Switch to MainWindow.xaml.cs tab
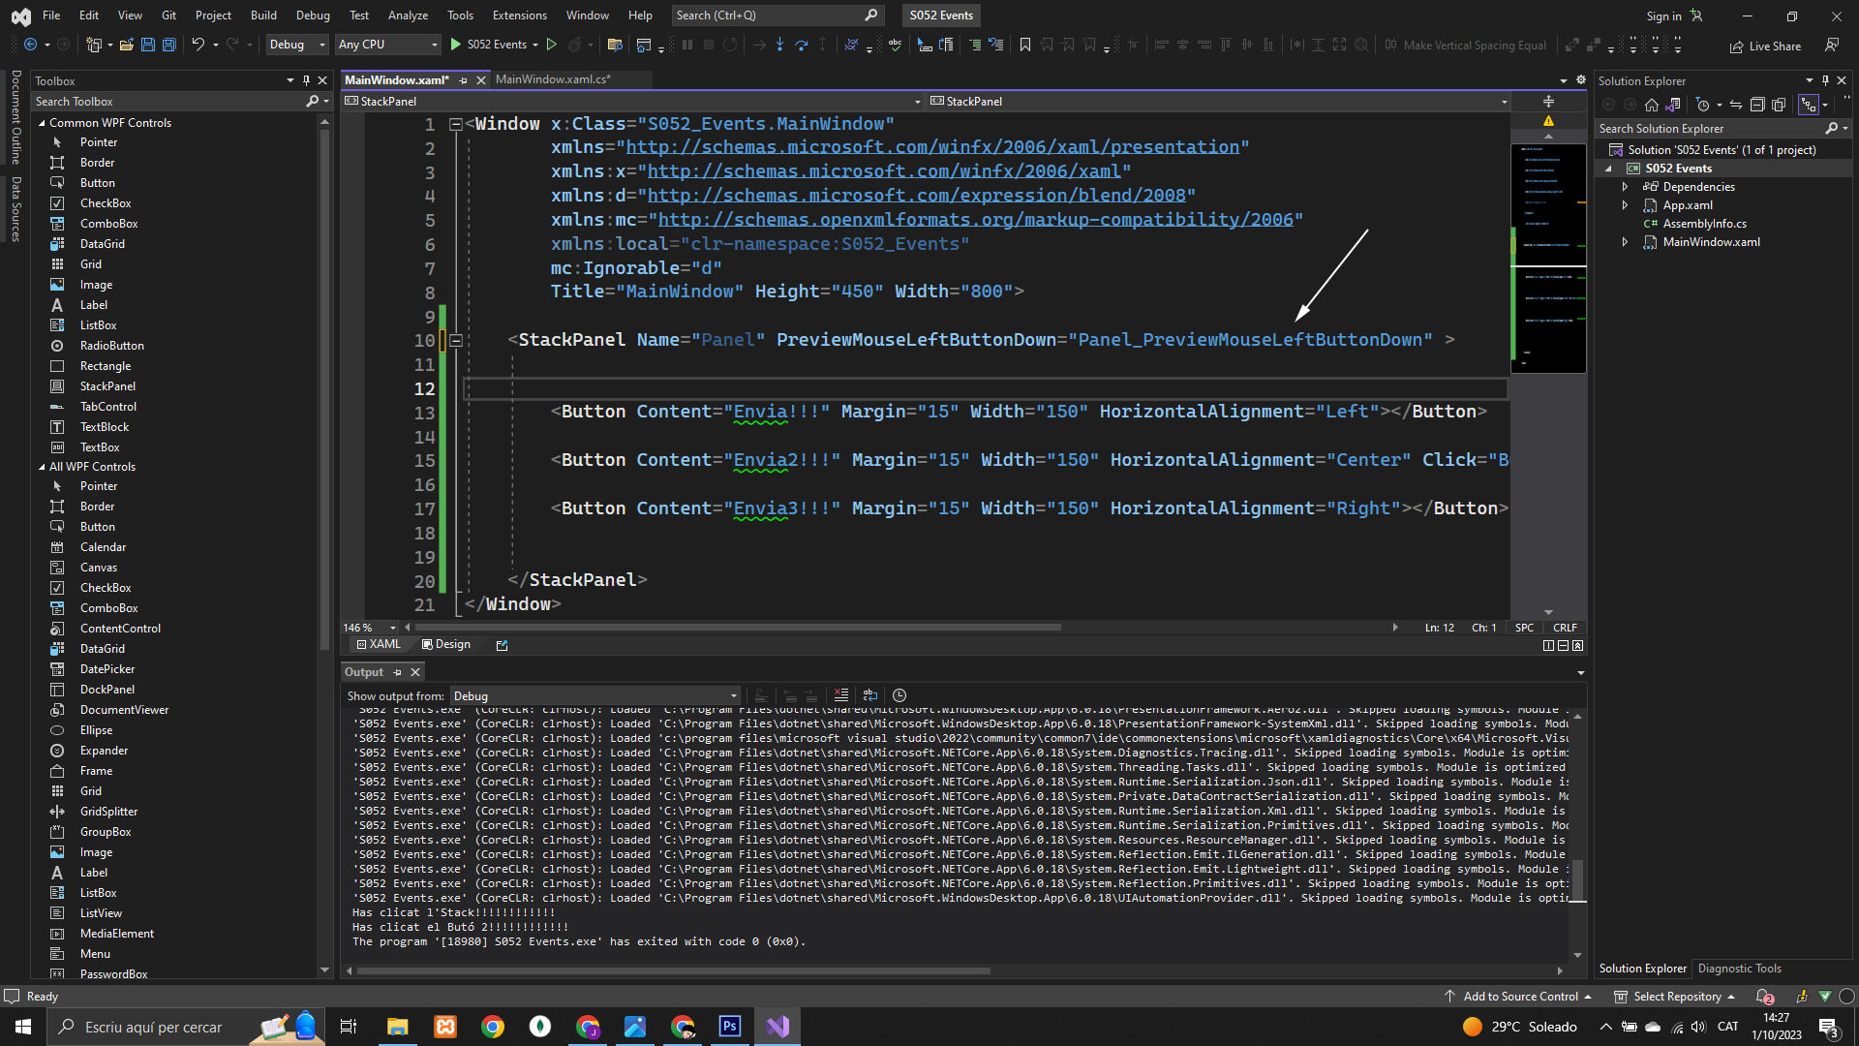Viewport: 1859px width, 1046px height. 553,79
